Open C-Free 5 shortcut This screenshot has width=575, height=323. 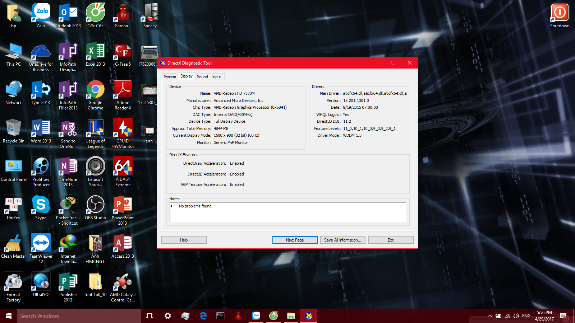pos(123,54)
